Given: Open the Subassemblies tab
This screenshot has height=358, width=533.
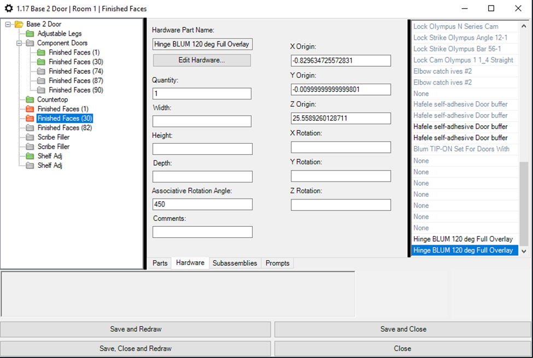Looking at the screenshot, I should (x=235, y=263).
